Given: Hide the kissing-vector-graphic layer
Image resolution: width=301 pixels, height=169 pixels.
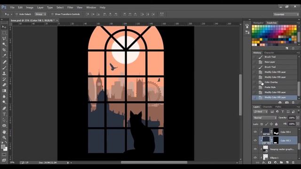Looking at the screenshot, I should point(255,149).
